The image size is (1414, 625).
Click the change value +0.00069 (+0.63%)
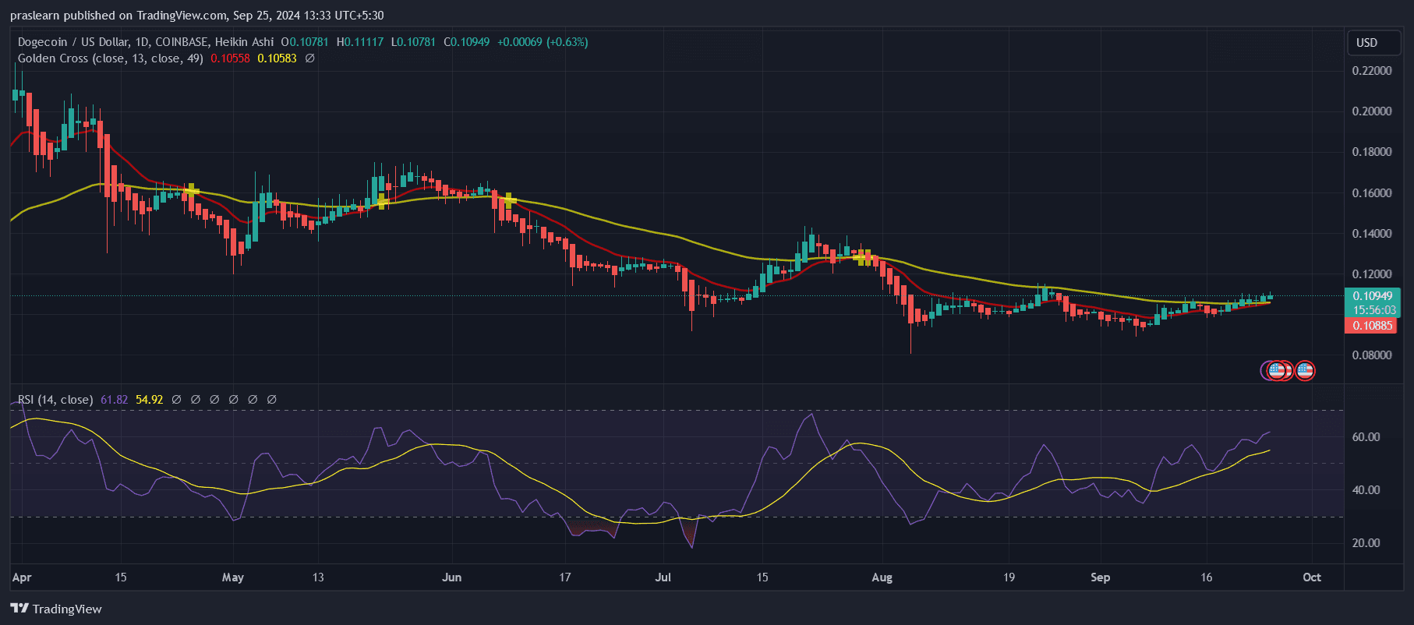[x=543, y=42]
